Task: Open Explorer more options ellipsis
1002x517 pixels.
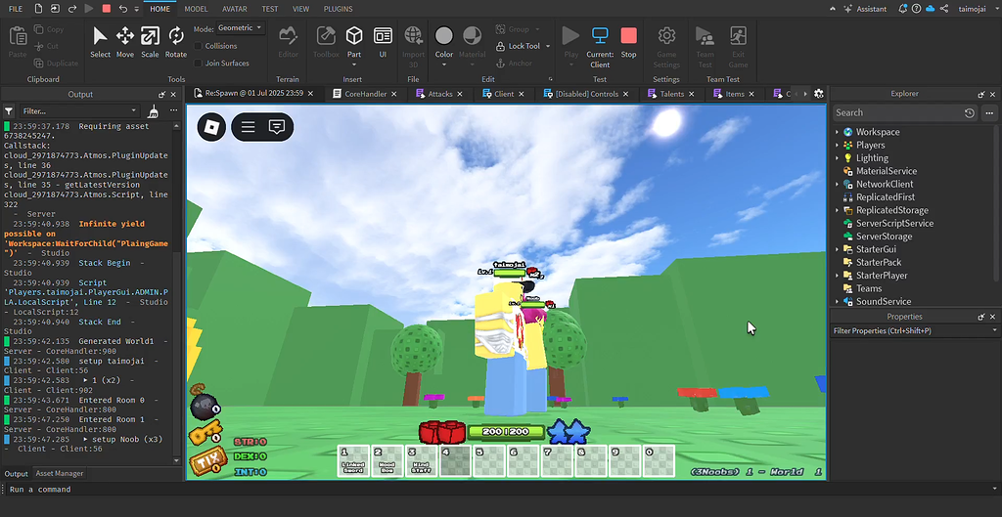Action: [x=990, y=113]
